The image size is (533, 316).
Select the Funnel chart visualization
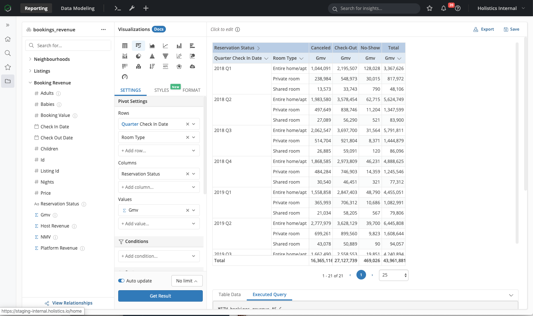(165, 56)
